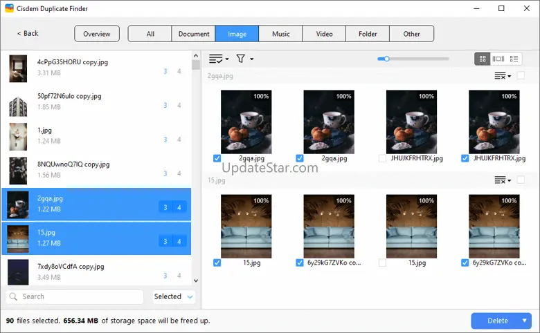Uncheck the last JHUJKFRHTRX.jpg checkbox
This screenshot has width=540, height=333.
tap(465, 158)
